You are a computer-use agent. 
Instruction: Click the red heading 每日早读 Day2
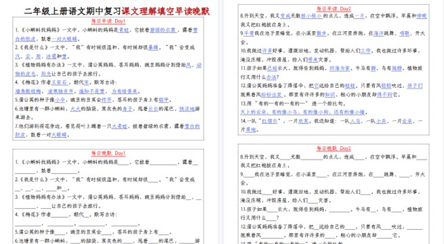[334, 9]
